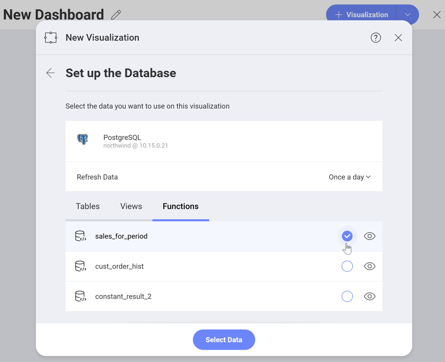Click the pencil icon to rename the dashboard
Image resolution: width=445 pixels, height=362 pixels.
116,15
